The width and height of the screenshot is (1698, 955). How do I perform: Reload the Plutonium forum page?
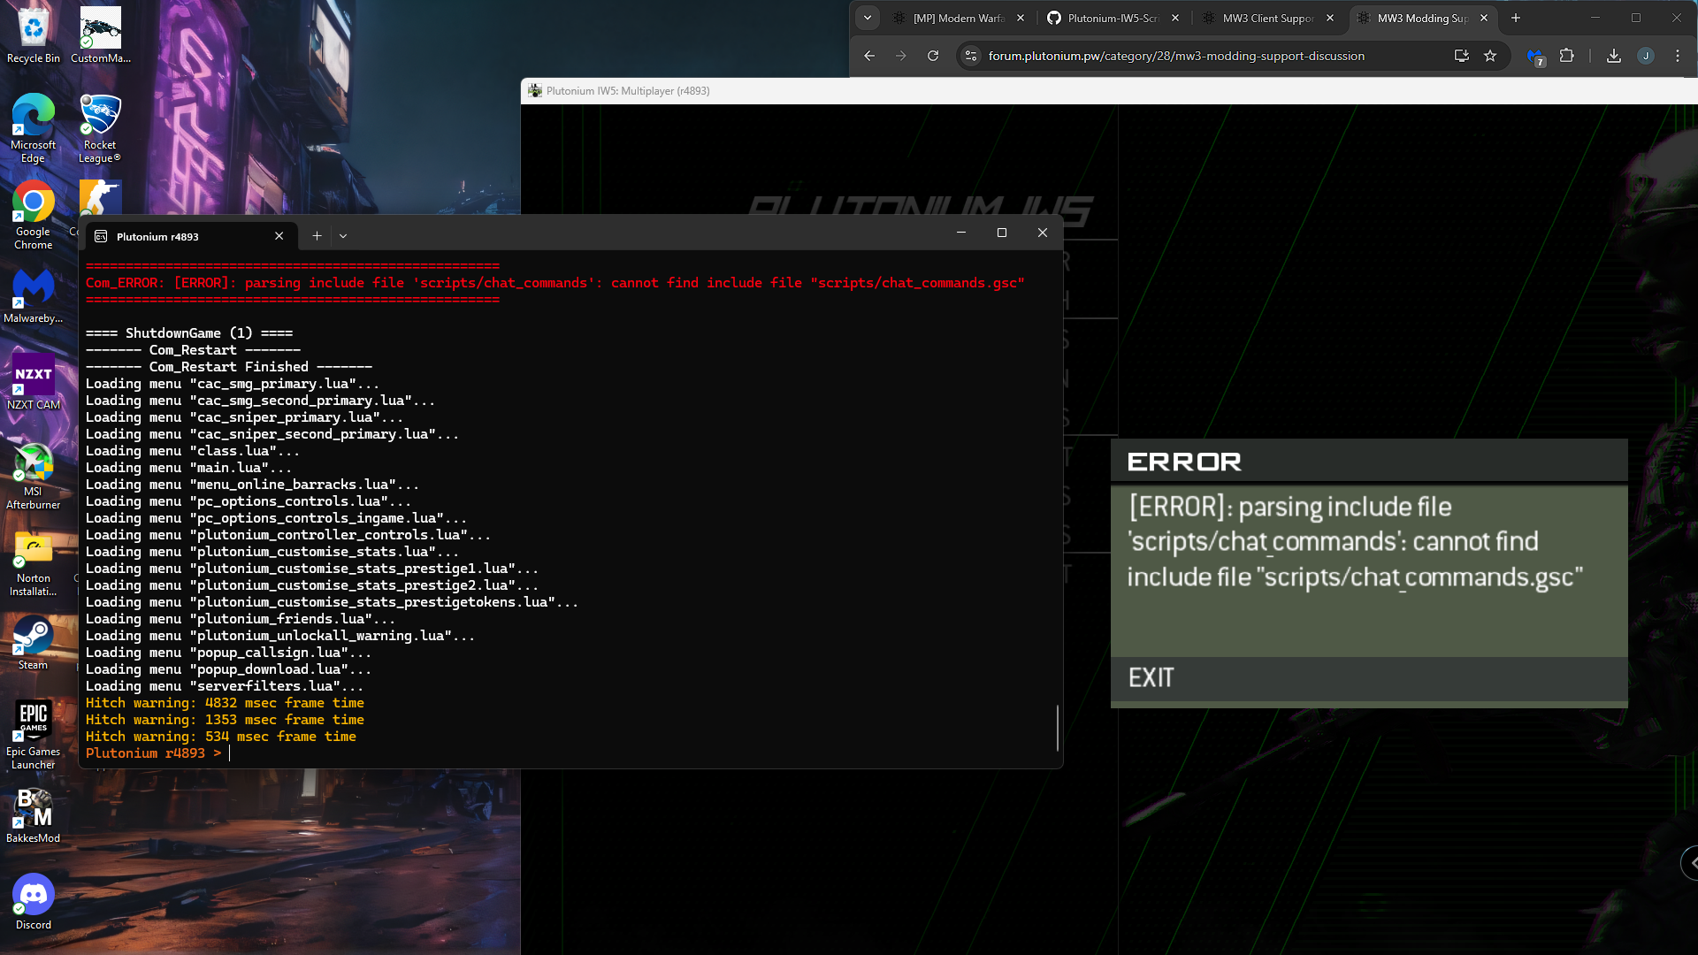933,56
